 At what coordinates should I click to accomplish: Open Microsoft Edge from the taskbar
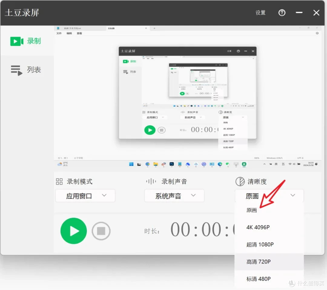(x=220, y=164)
